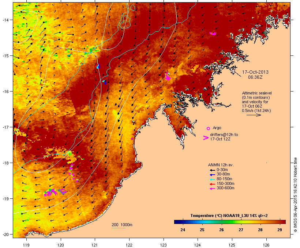This screenshot has height=248, width=300.
Task: Click the longitude axis label 126
Action: tap(266, 245)
